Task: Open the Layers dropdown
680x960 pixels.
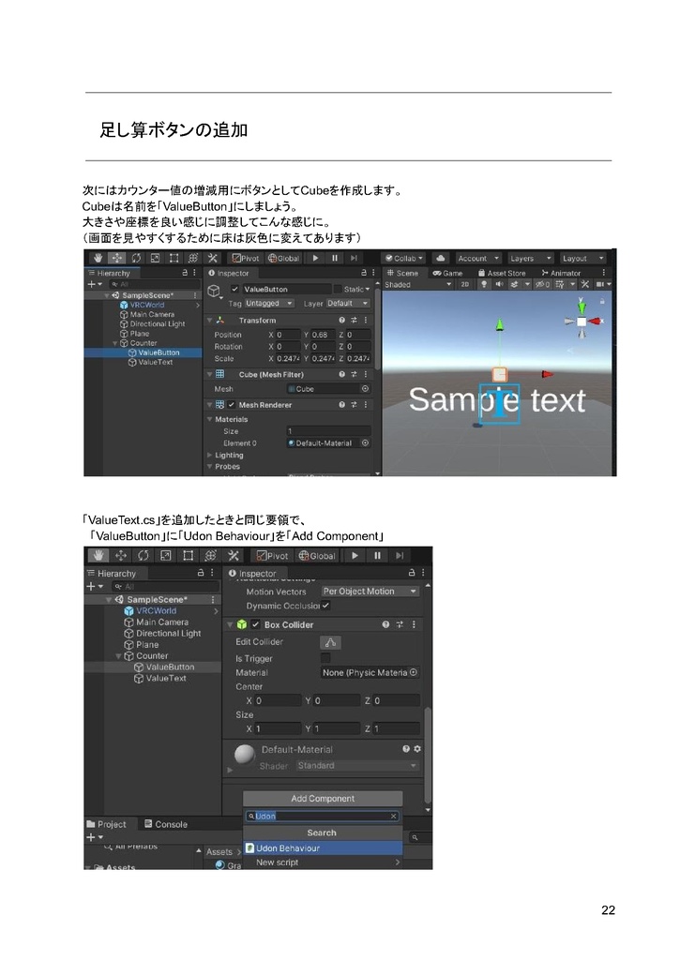Action: coord(531,259)
